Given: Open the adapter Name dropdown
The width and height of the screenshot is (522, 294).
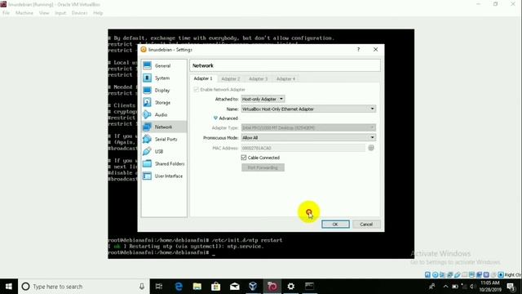Looking at the screenshot, I should coord(308,109).
